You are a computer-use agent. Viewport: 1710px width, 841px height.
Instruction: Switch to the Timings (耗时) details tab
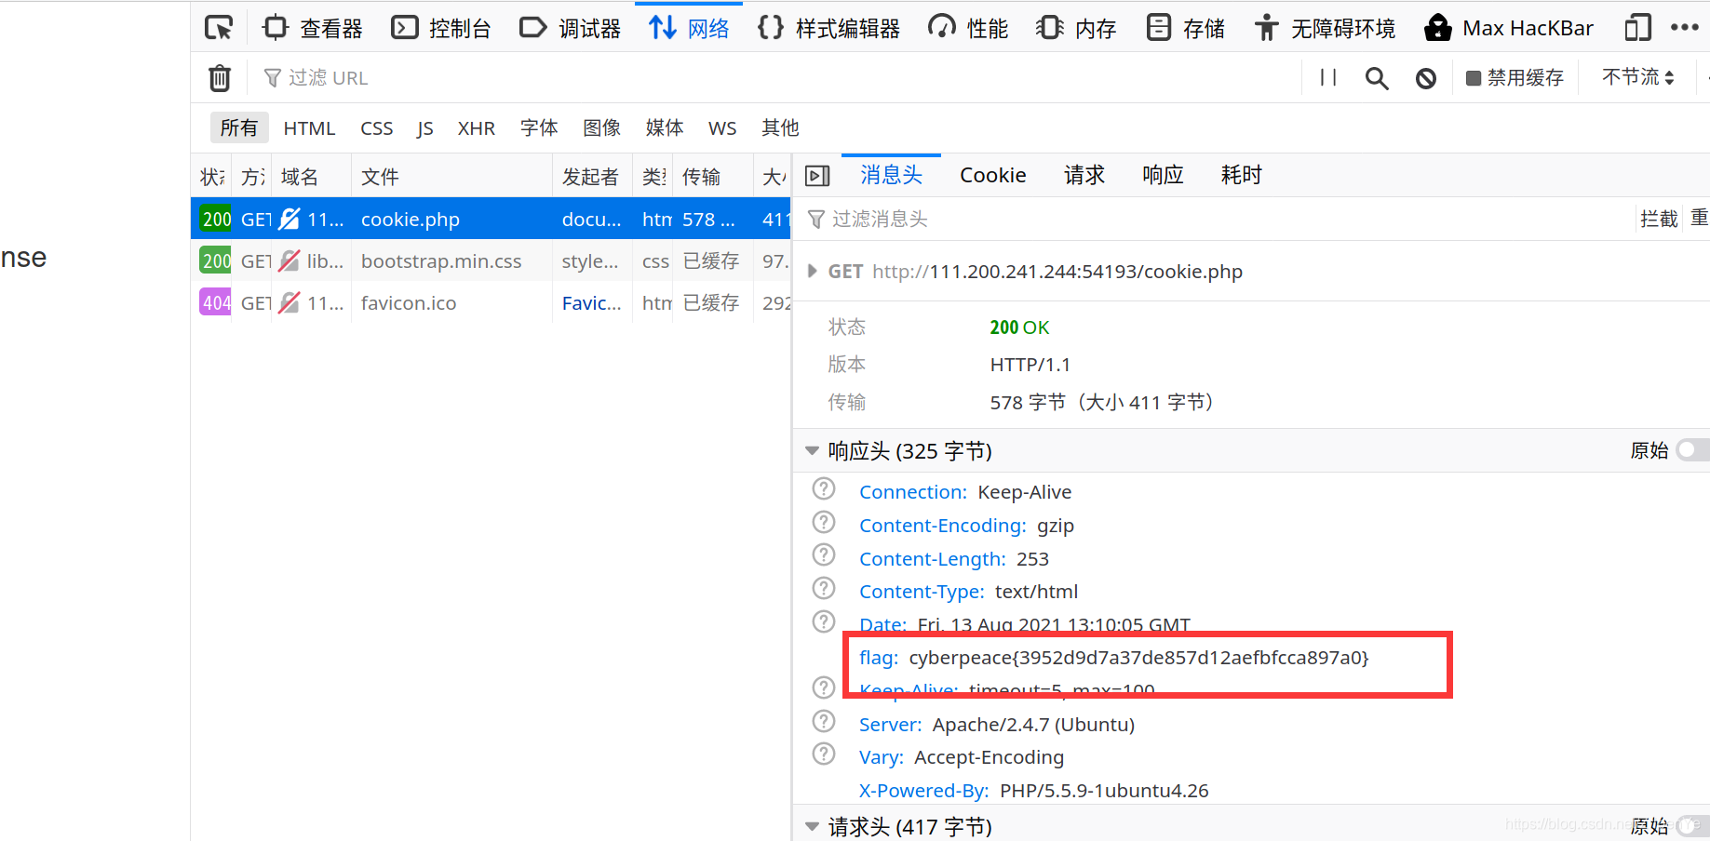tap(1241, 176)
